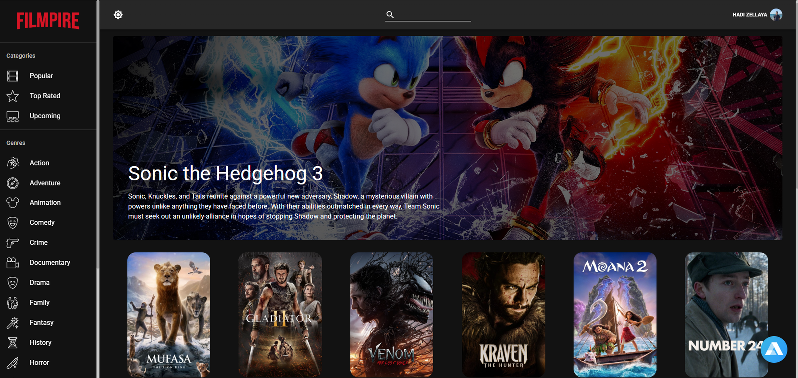798x378 pixels.
Task: Open the Hadi Zellaya profile avatar
Action: coord(776,15)
